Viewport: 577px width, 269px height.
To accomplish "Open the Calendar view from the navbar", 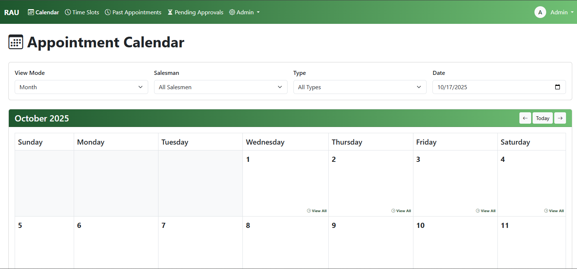I will 43,12.
